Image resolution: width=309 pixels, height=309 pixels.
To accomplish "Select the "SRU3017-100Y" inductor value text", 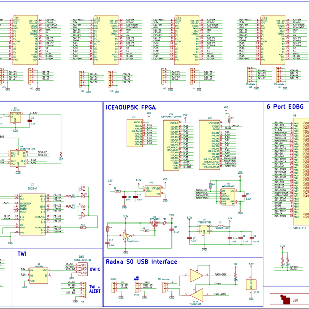I will click(222, 228).
